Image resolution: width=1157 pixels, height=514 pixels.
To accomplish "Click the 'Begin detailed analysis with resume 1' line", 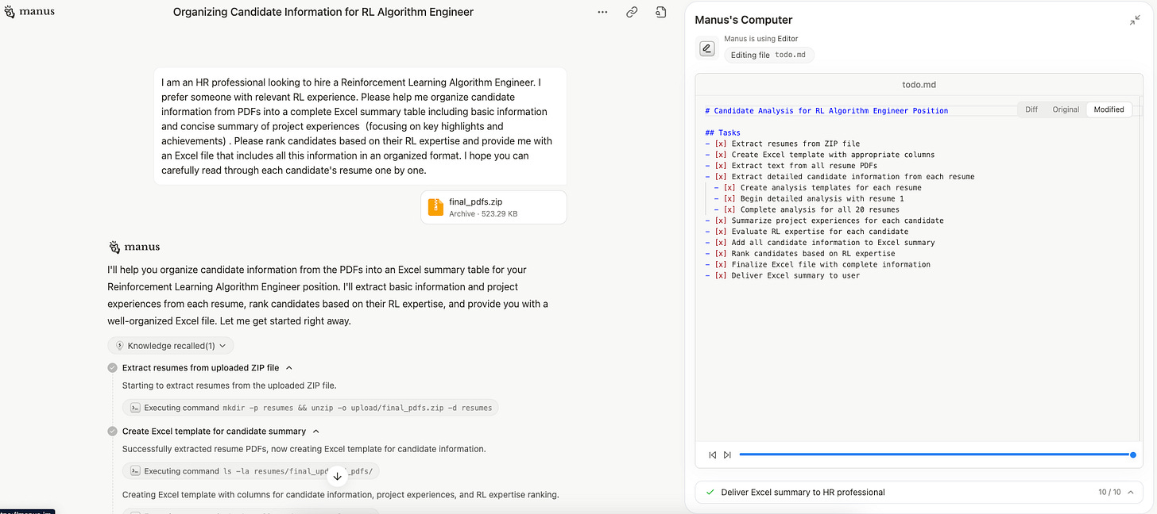I will 809,198.
